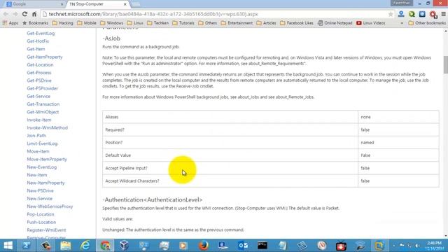448x252 pixels.
Task: Open the Online Notepad bookmark
Action: tap(335, 23)
